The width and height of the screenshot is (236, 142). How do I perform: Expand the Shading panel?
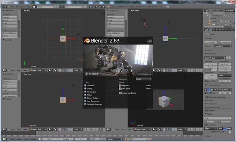[209, 100]
